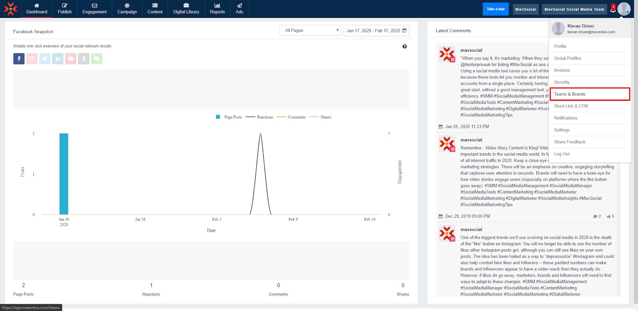Toggle Reactions series in chart legend
The image size is (638, 311).
click(260, 117)
